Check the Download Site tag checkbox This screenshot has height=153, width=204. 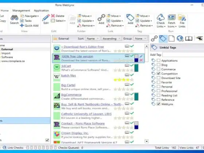(x=158, y=78)
